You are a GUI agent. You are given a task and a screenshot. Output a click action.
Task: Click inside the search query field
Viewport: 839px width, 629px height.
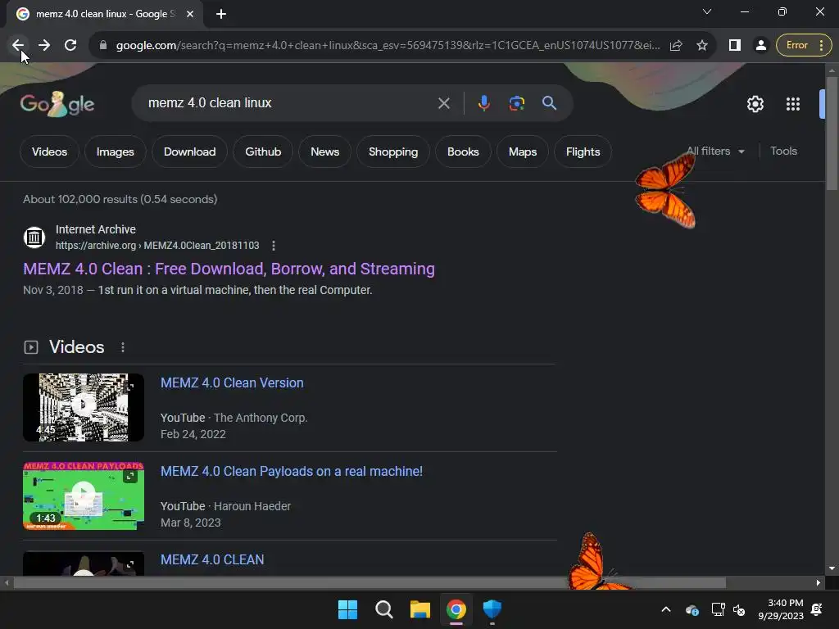(x=289, y=102)
